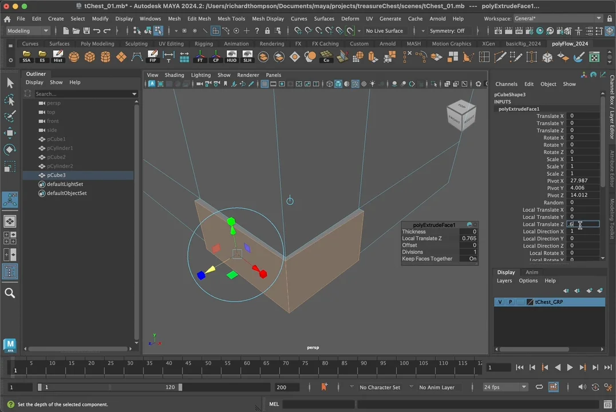Click polyExtrudeFace1 in the Channel Box inputs

[x=519, y=109]
